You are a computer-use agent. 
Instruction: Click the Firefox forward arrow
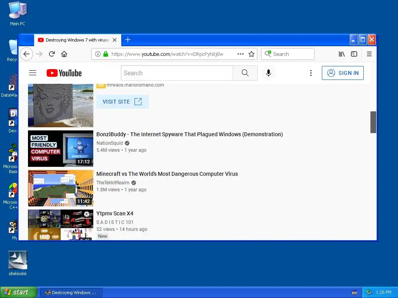click(x=39, y=54)
